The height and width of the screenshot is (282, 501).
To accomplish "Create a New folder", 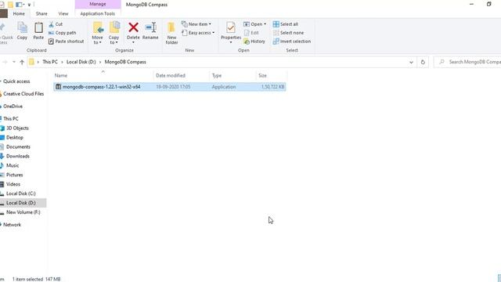I will coord(171,33).
